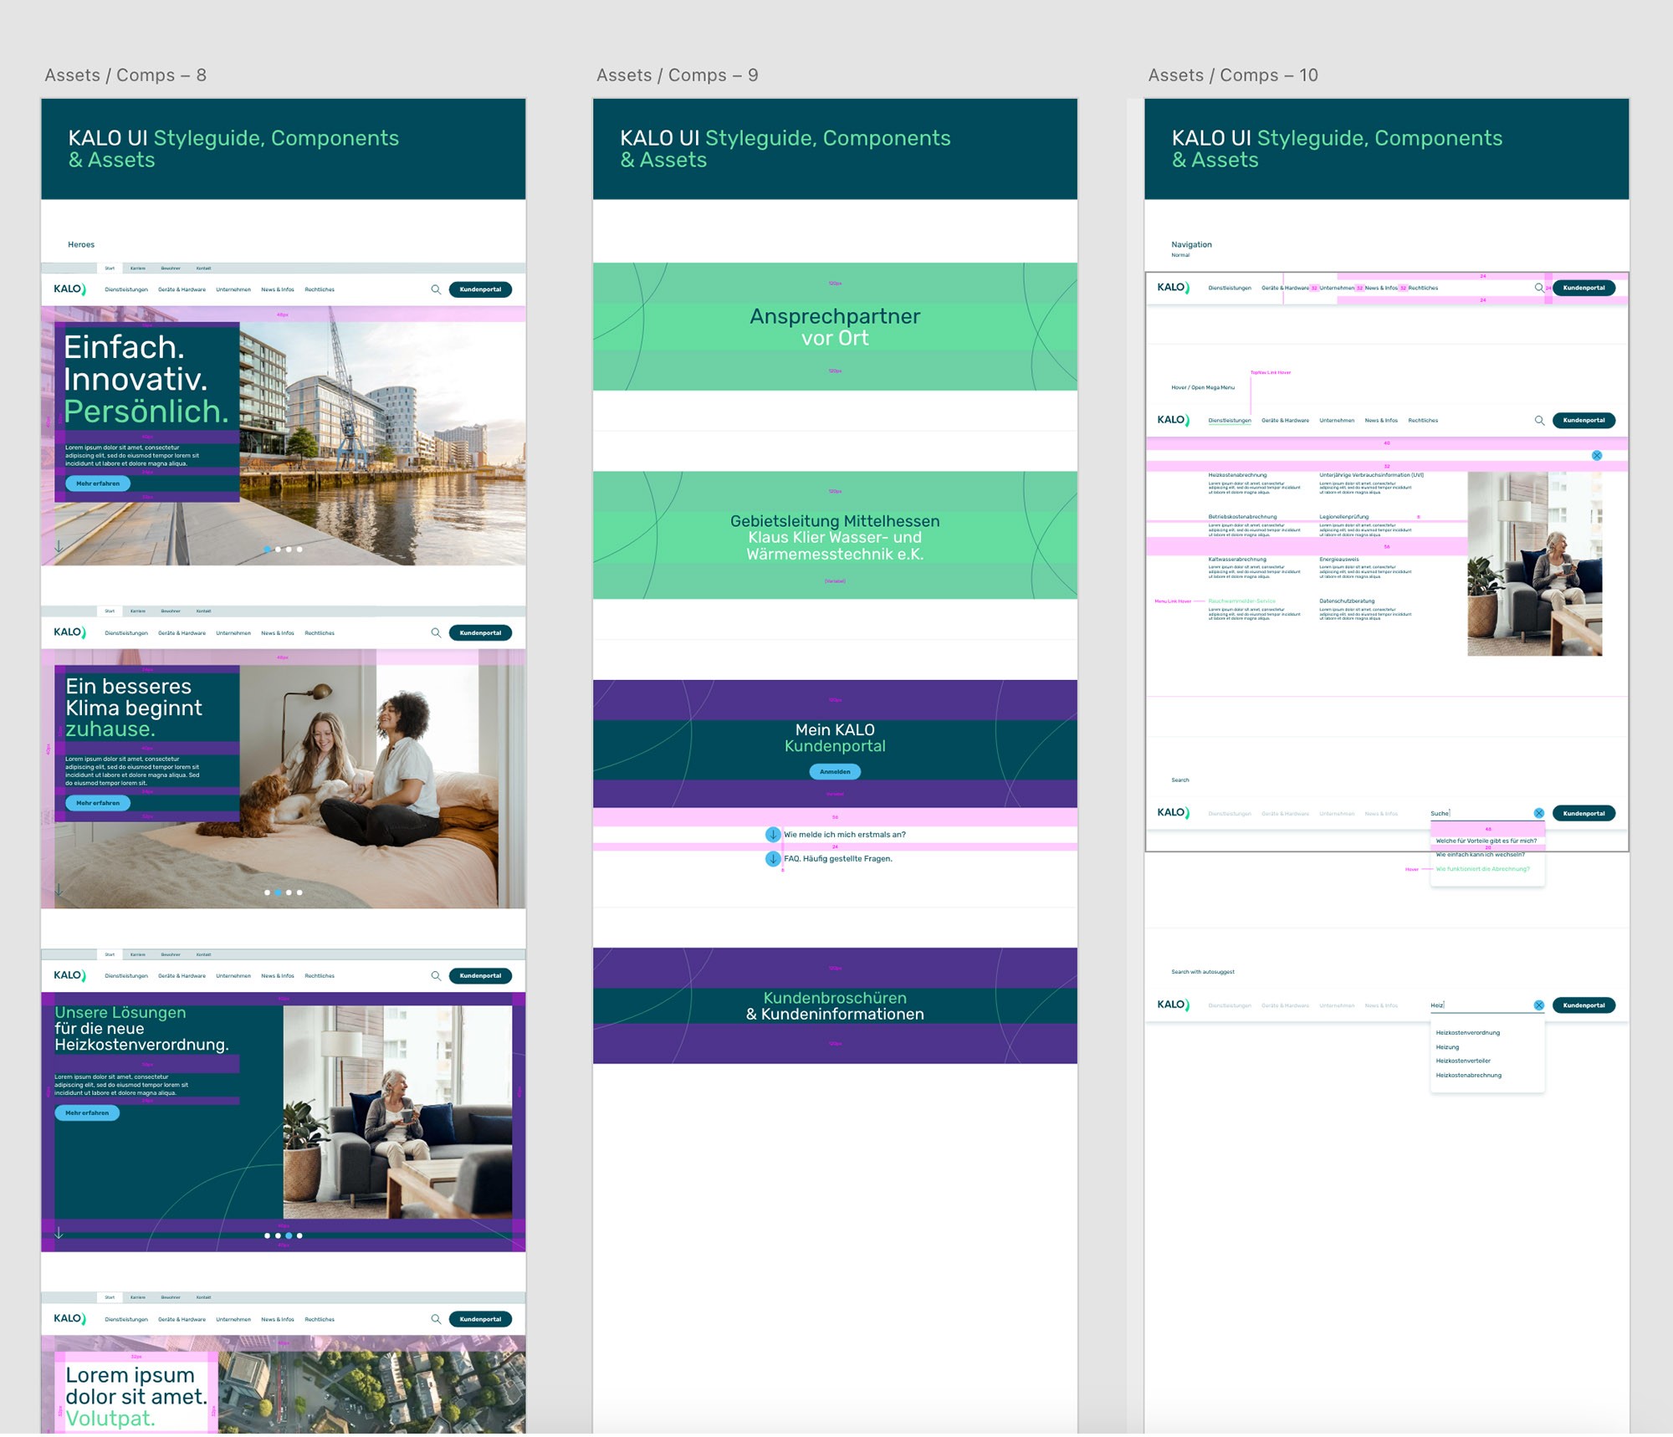
Task: Select last carousel dot in Heizkostenverordnung hero
Action: (x=299, y=1236)
